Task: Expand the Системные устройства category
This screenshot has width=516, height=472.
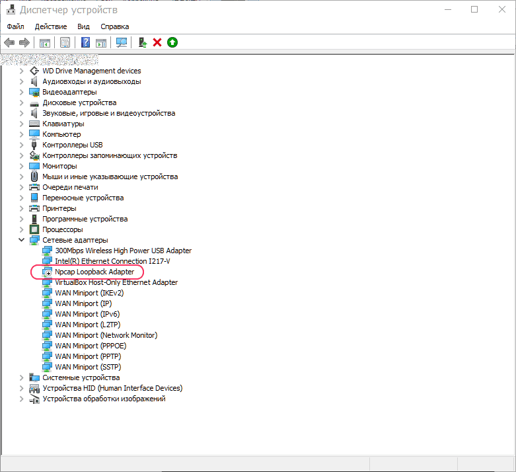Action: point(22,377)
